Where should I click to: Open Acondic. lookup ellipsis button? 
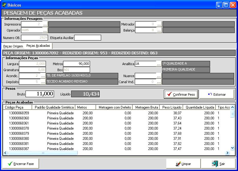click(43, 76)
